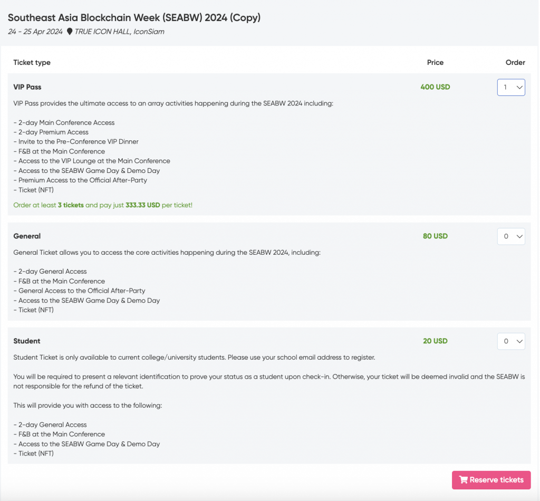Click the Student ticket name

point(27,341)
